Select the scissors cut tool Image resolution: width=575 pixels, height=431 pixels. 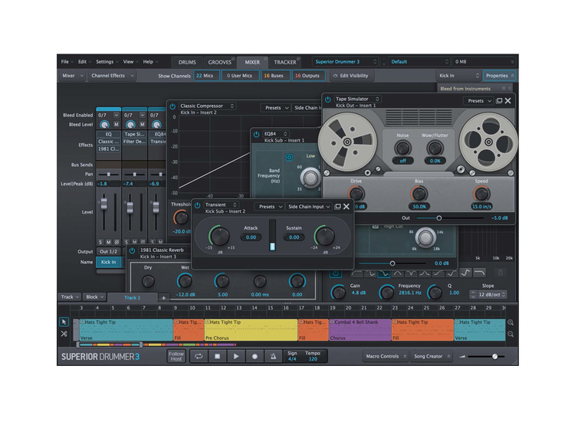(x=64, y=334)
